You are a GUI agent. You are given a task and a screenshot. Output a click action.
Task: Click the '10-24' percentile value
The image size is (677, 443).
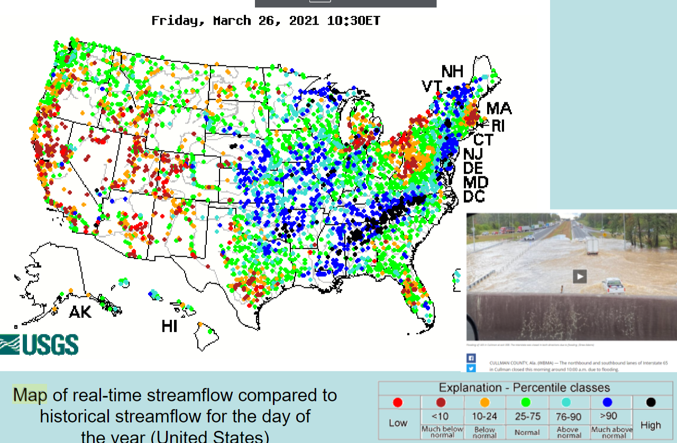pyautogui.click(x=484, y=417)
